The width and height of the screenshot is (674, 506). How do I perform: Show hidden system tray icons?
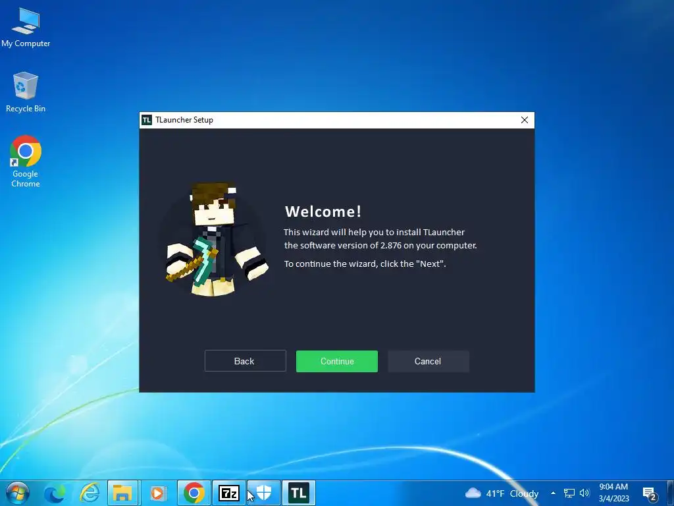(553, 493)
